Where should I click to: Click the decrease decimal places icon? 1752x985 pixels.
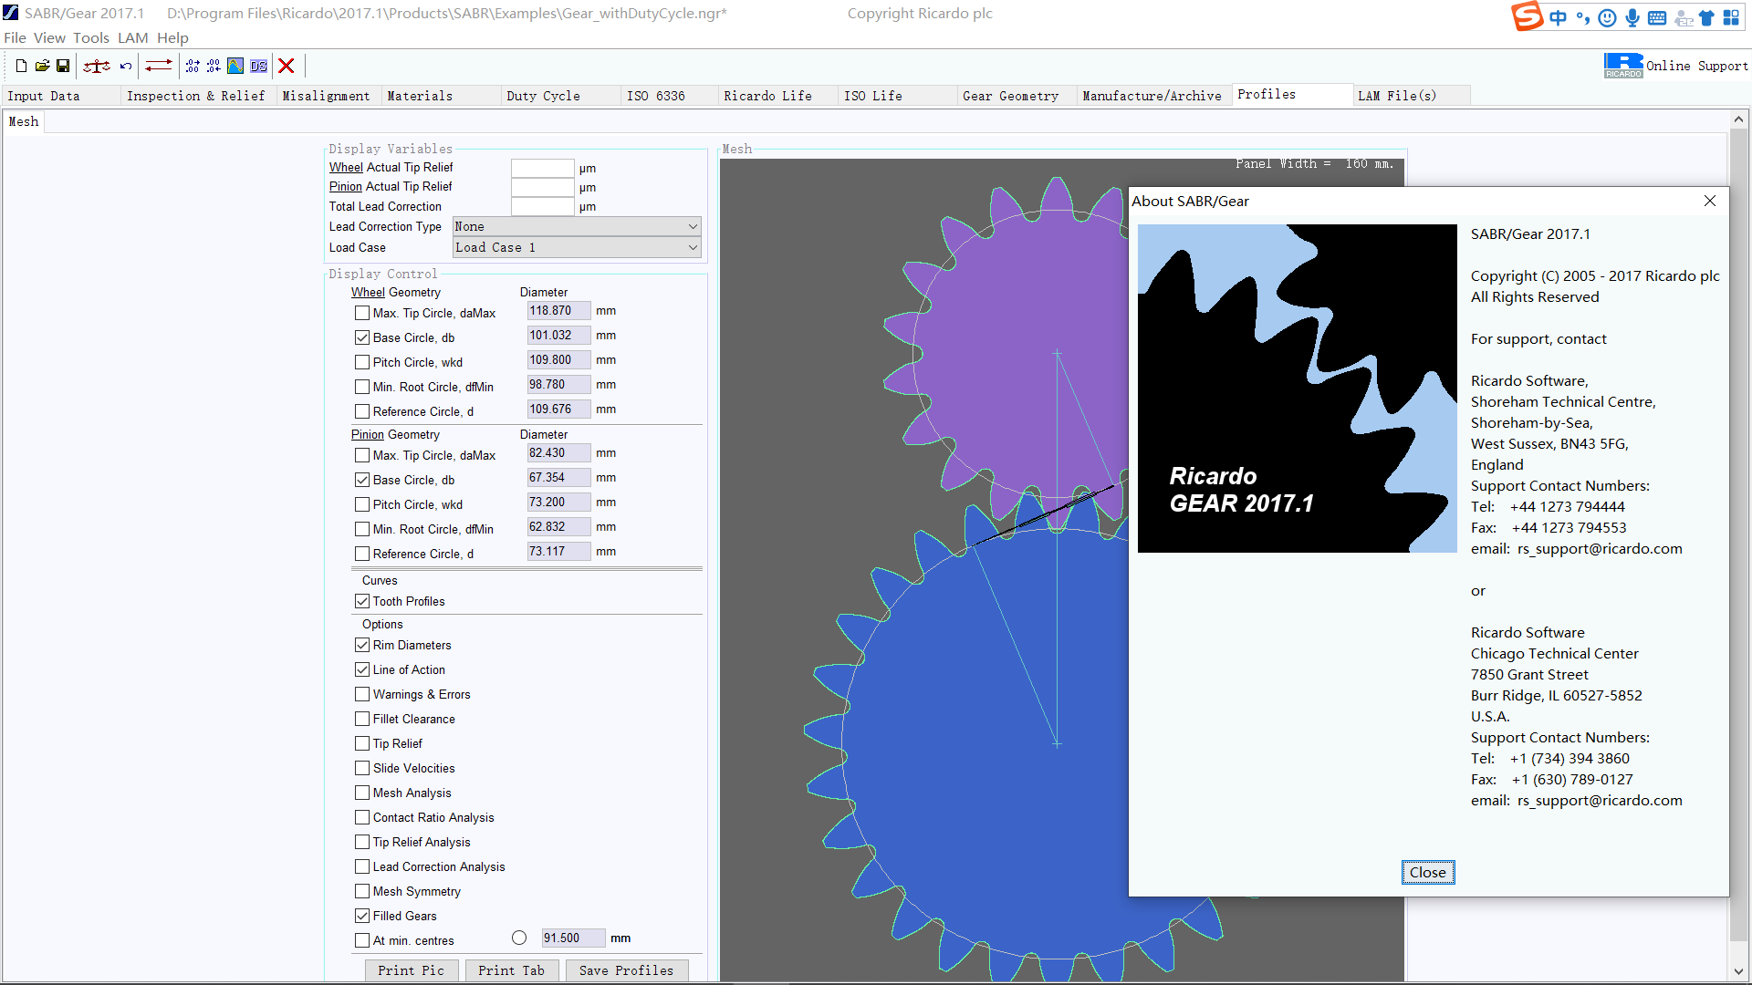coord(214,66)
